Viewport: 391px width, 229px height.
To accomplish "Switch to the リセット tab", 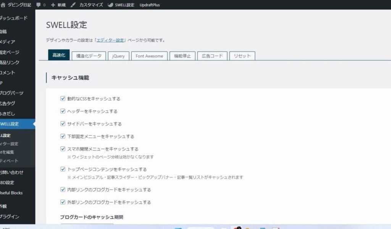I will pyautogui.click(x=242, y=56).
